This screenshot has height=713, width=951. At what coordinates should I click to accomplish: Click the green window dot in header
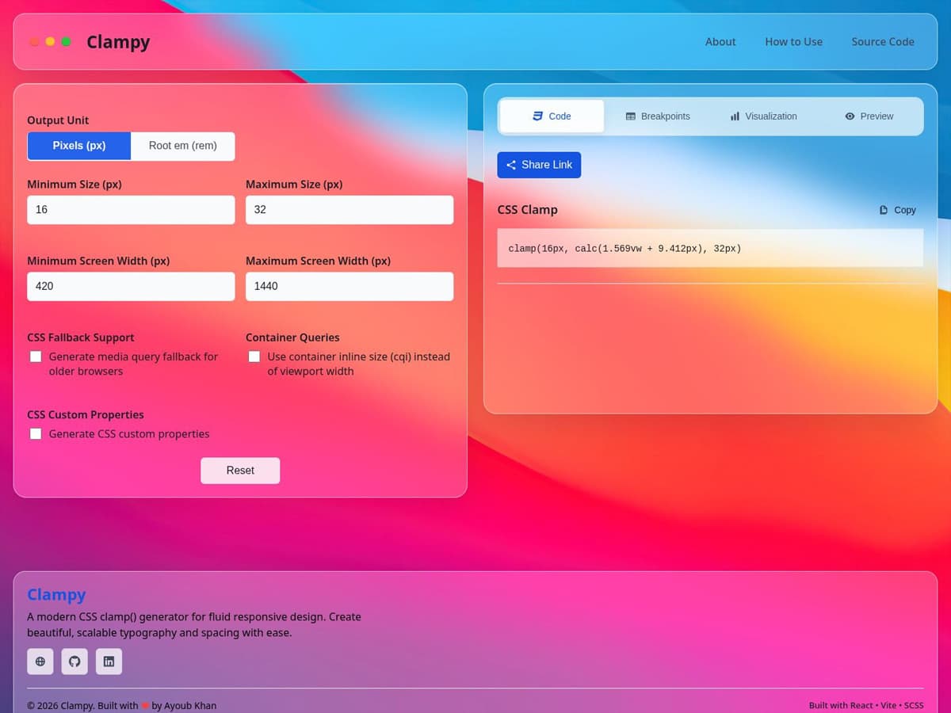66,42
